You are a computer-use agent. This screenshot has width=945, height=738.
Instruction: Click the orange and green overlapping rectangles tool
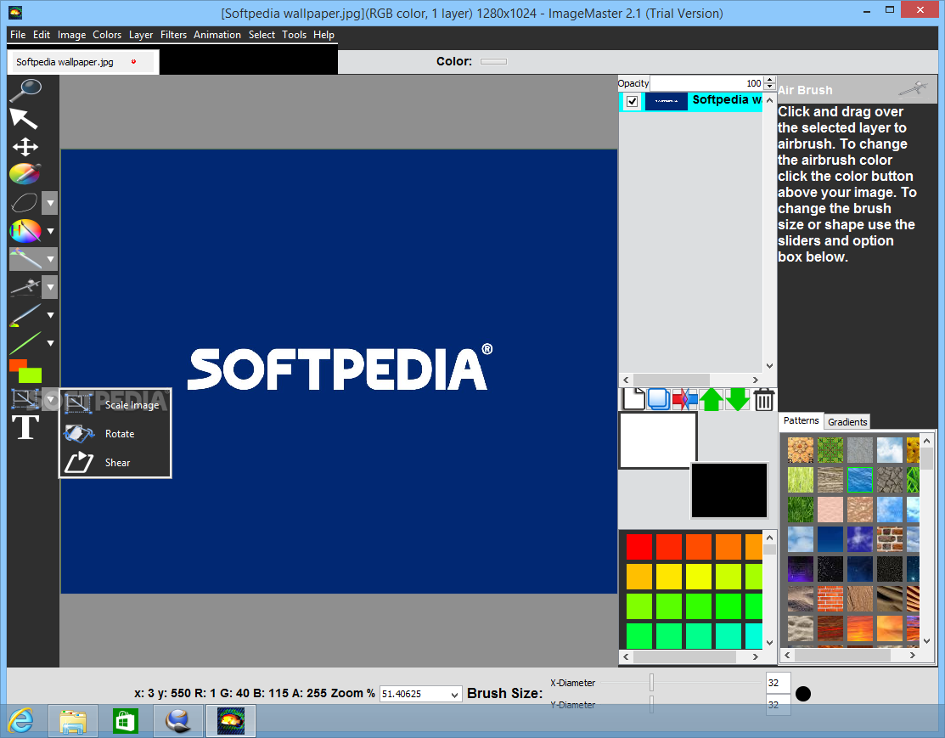tap(25, 371)
